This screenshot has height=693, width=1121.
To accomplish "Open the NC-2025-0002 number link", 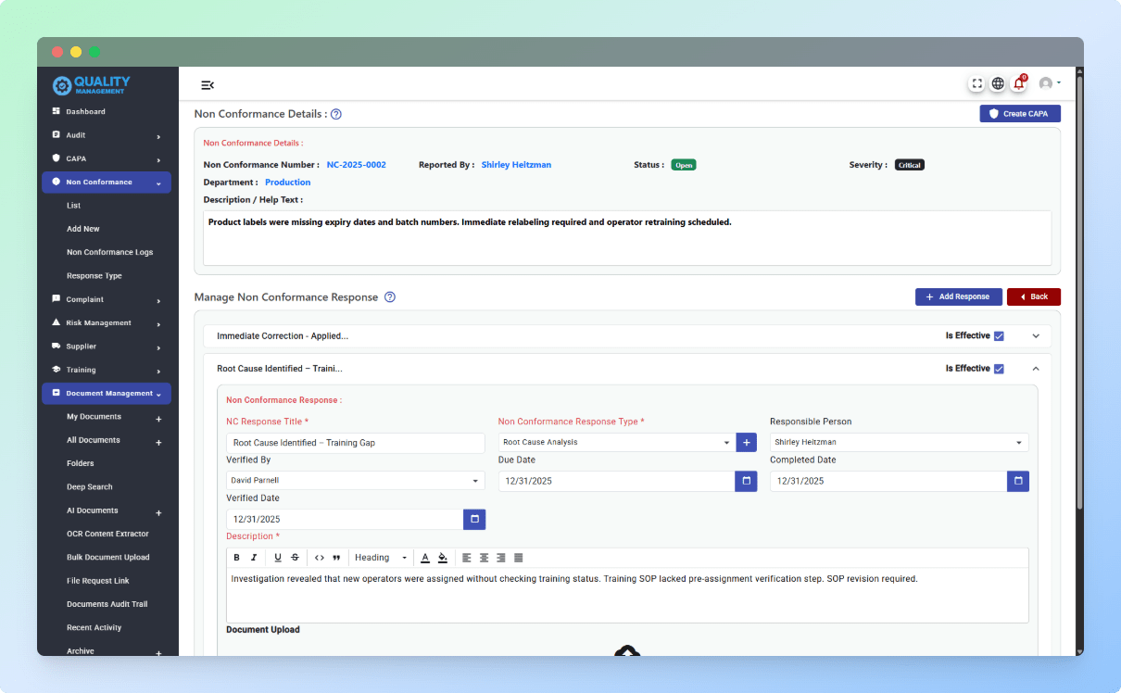I will 356,164.
